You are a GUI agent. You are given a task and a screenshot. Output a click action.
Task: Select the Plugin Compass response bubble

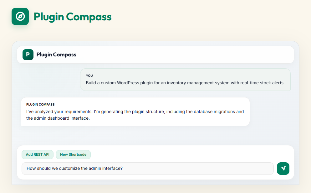[x=135, y=112]
